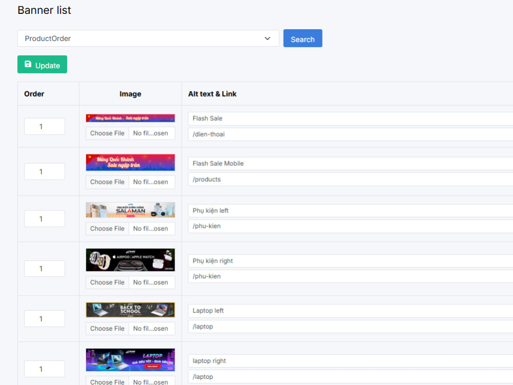Edit the /phu-kien link under Phụ kiện left
This screenshot has width=513, height=385.
350,226
